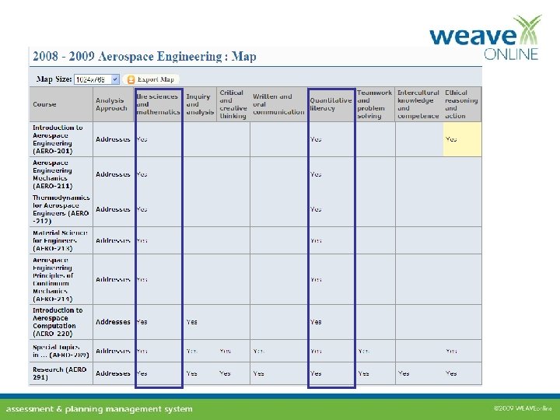This screenshot has height=420, width=560.
Task: Select the Analysis Approach column header
Action: (x=114, y=104)
